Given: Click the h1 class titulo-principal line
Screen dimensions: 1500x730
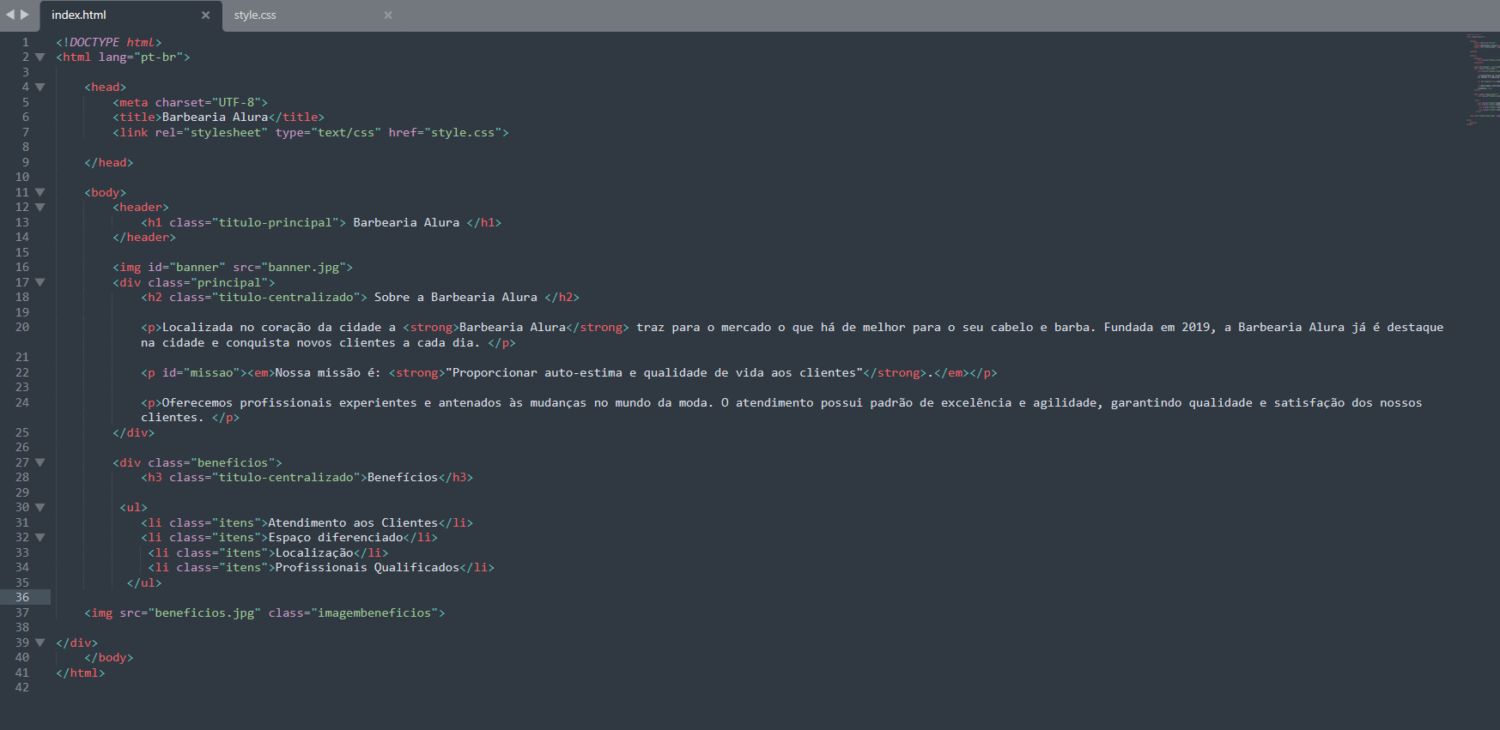Looking at the screenshot, I should (x=321, y=222).
